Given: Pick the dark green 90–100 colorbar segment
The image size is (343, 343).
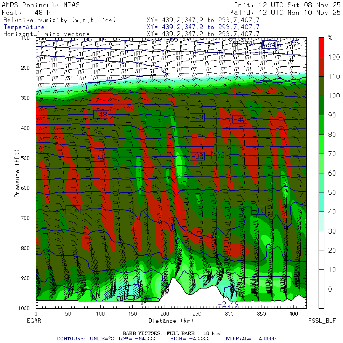Looking at the screenshot, I should (321, 106).
